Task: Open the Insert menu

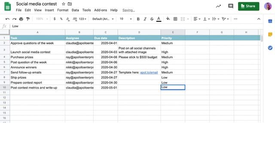Action: [x=49, y=10]
